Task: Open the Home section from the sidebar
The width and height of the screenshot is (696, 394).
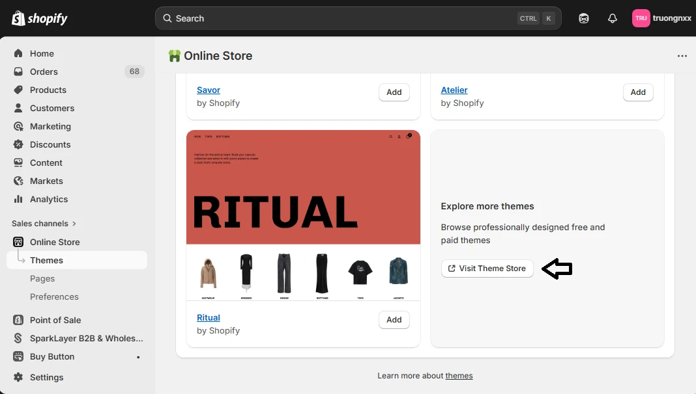Action: tap(42, 53)
